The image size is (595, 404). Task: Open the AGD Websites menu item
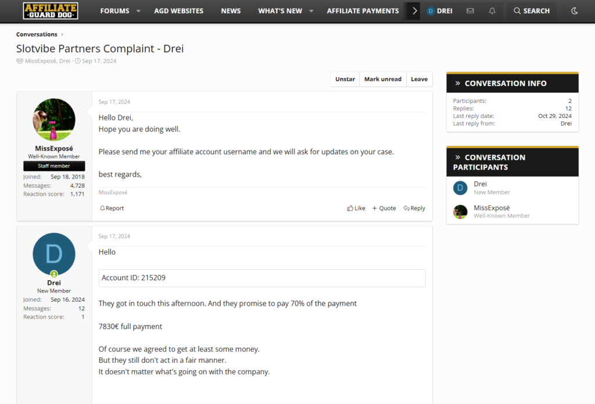[x=178, y=11]
